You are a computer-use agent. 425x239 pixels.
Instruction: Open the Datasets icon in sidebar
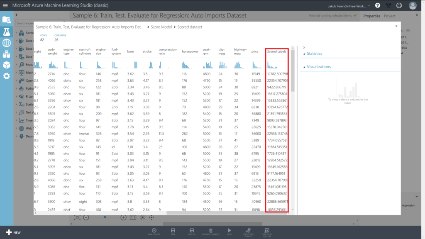pos(6,54)
